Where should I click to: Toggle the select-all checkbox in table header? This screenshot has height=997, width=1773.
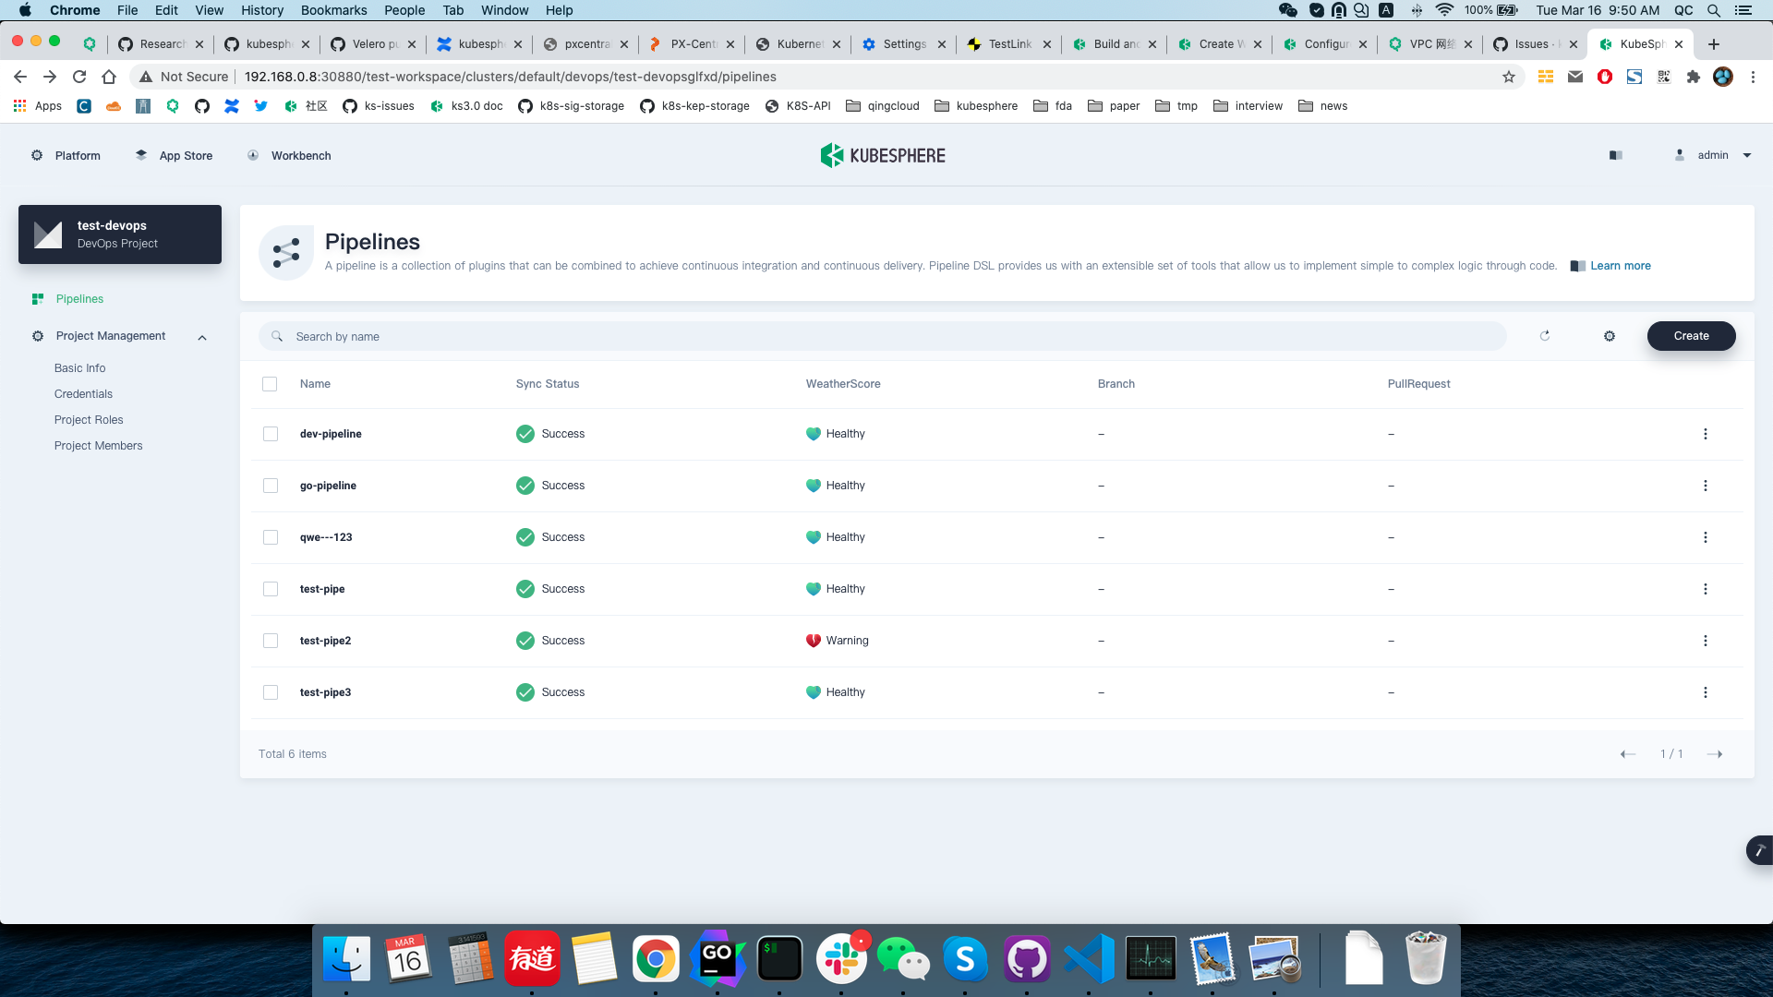[x=270, y=384]
